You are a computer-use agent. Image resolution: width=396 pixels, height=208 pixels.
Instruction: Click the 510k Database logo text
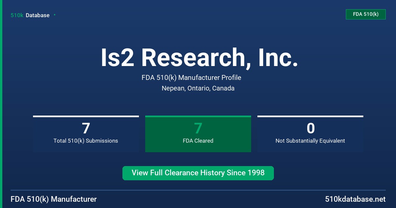point(30,15)
